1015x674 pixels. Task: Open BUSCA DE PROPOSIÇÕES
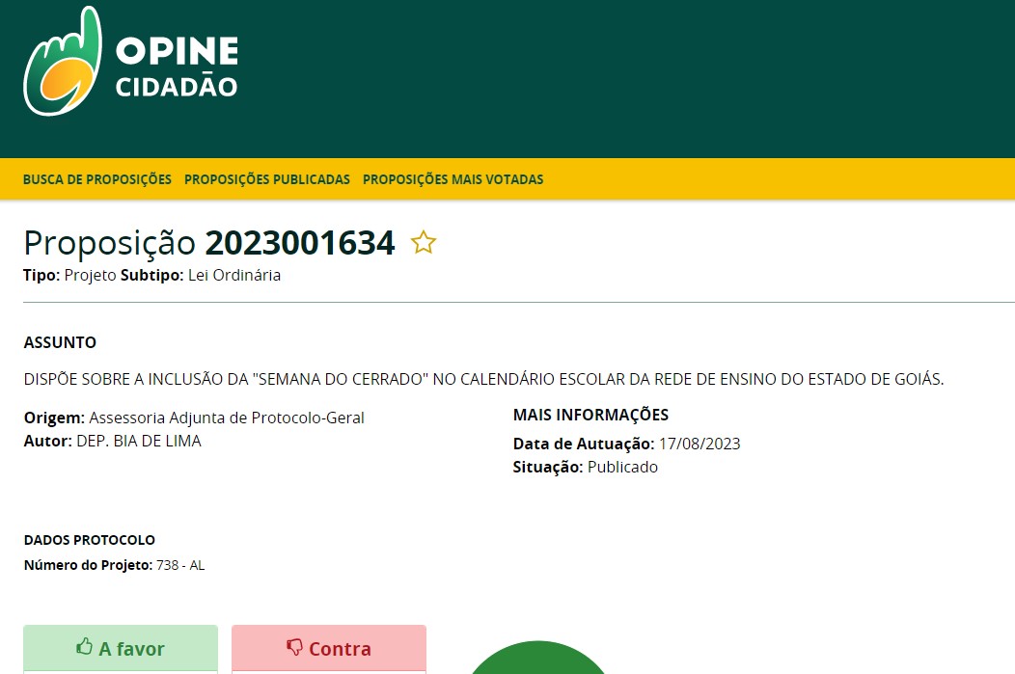coord(97,179)
